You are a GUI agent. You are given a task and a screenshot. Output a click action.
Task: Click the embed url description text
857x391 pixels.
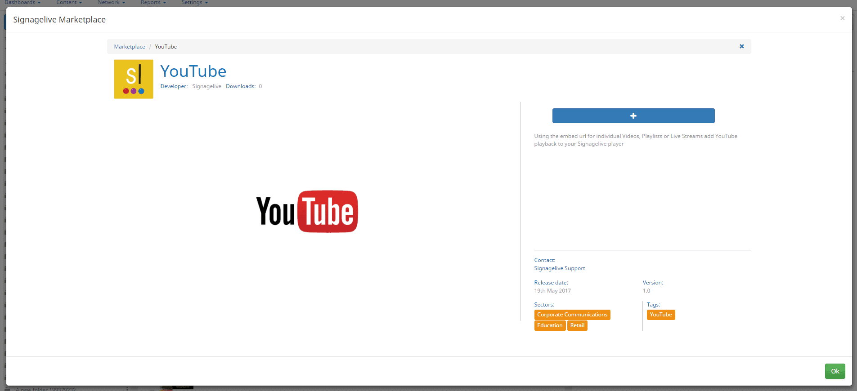pos(636,140)
